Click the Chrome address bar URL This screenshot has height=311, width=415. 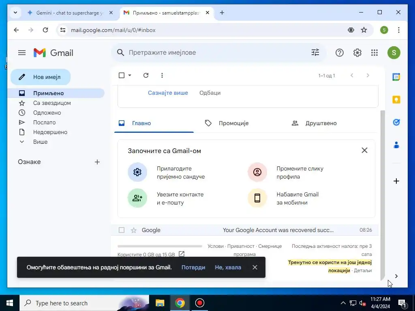[113, 30]
